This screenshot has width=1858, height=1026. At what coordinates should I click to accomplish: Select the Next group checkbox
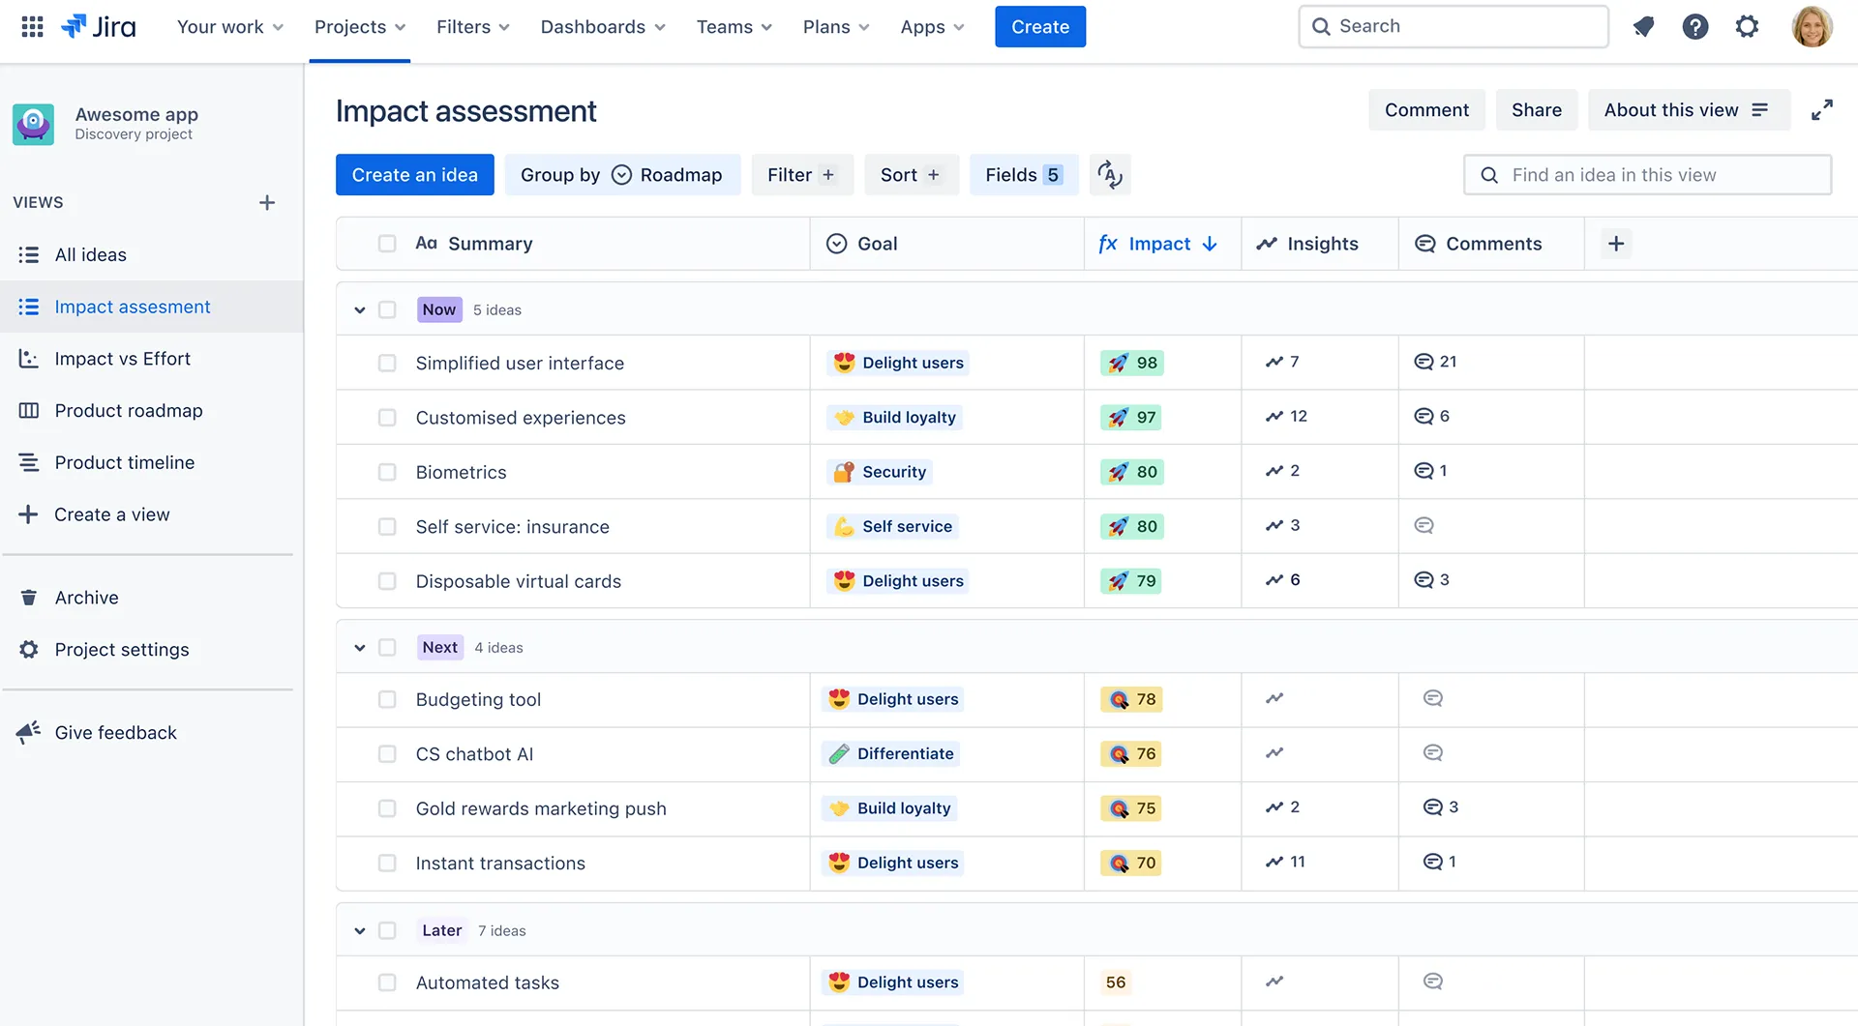pyautogui.click(x=387, y=647)
